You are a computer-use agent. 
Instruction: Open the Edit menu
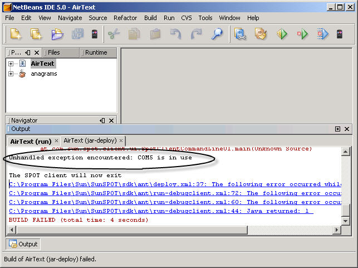point(26,18)
